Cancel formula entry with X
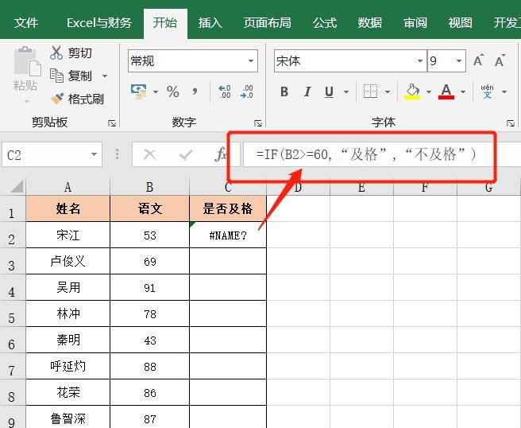Viewport: 521px width, 428px height. 149,154
